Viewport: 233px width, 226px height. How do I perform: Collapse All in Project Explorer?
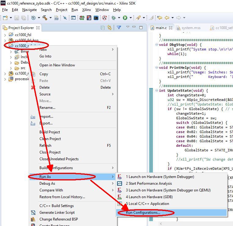point(102,28)
